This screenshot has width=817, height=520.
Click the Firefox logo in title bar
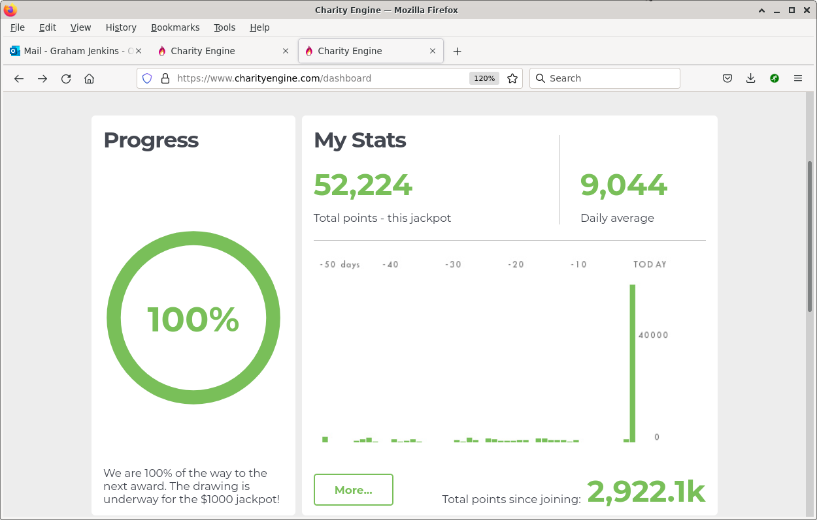click(x=10, y=10)
